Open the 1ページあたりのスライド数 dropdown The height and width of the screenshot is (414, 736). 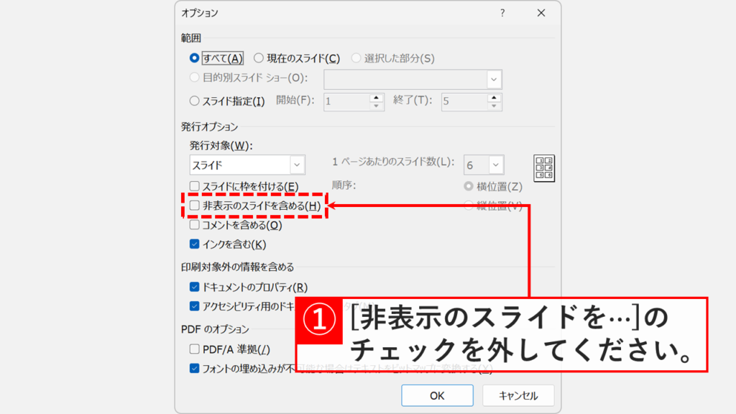[x=495, y=165]
